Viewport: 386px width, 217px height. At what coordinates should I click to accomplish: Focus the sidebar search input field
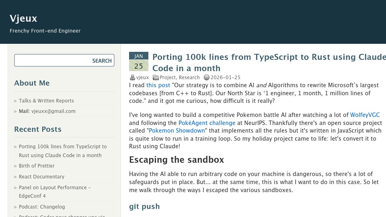coord(53,61)
